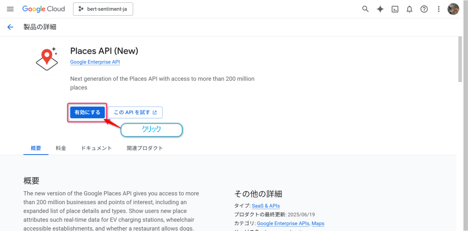Click the この API を試す button
468x231 pixels.
pyautogui.click(x=135, y=112)
